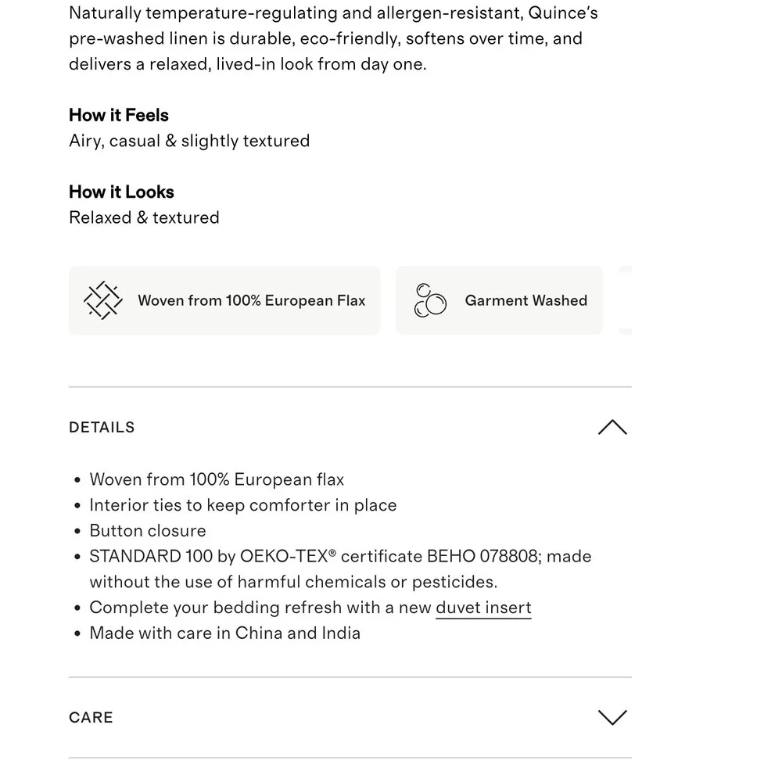This screenshot has width=782, height=782.
Task: Click the Woven from 100% European flax bullet
Action: [x=217, y=479]
